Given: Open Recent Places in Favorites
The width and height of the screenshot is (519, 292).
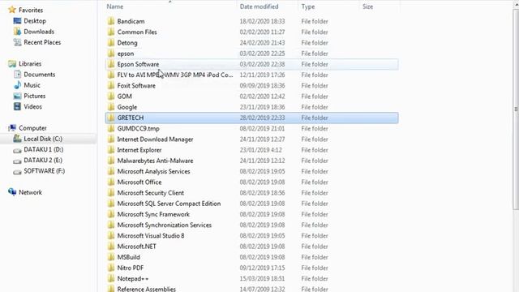Looking at the screenshot, I should pos(42,42).
